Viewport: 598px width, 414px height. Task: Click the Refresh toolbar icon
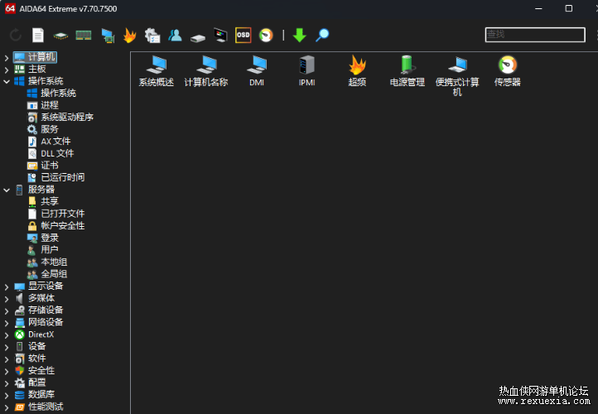click(16, 35)
